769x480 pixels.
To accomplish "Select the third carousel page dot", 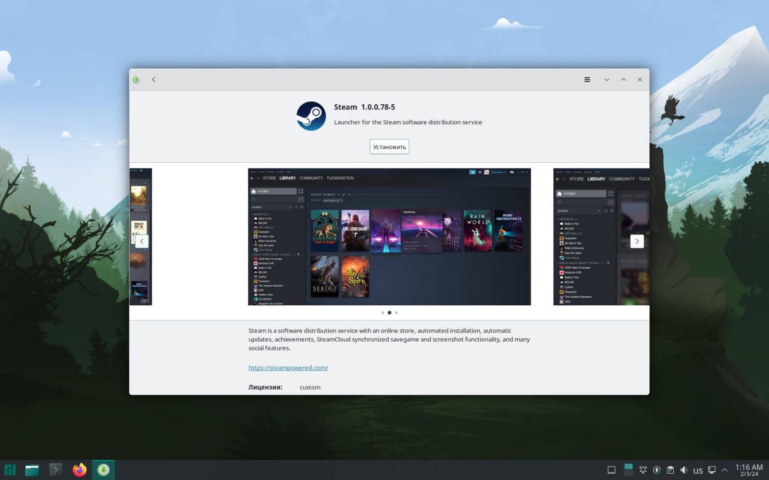I will tap(397, 312).
